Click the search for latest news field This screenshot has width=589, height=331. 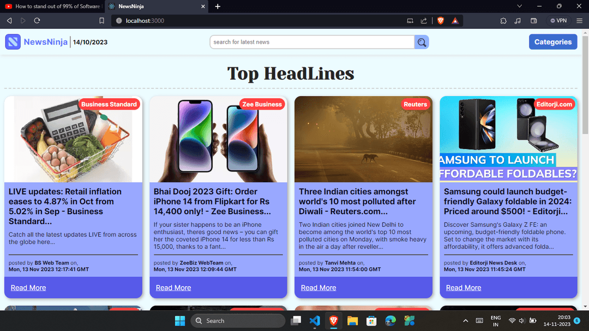coord(312,42)
